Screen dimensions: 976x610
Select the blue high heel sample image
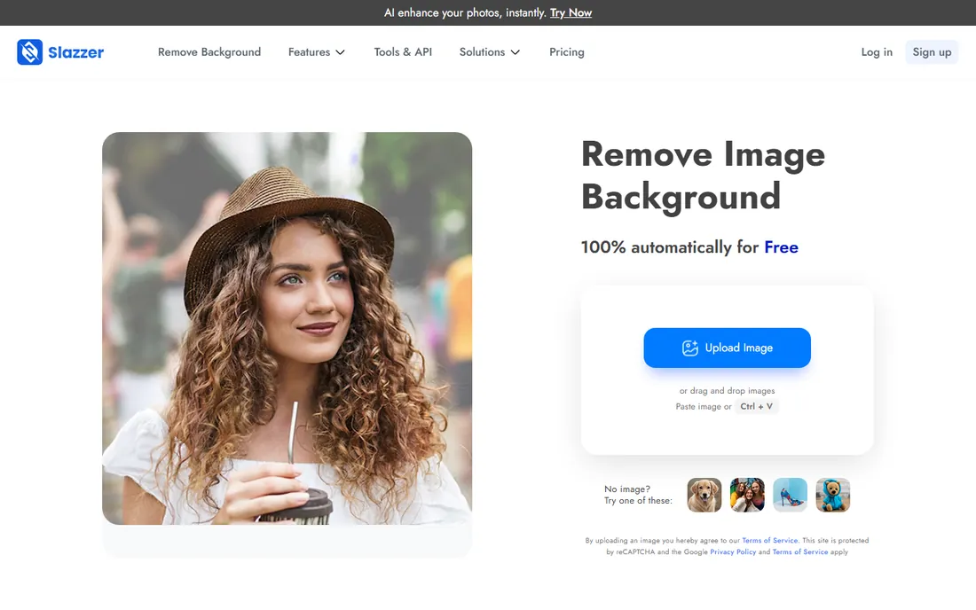point(790,495)
